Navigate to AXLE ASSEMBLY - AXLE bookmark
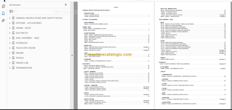Screen dimensions: 232x110 [27, 38]
